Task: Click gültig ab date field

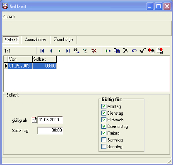Action: pyautogui.click(x=50, y=120)
